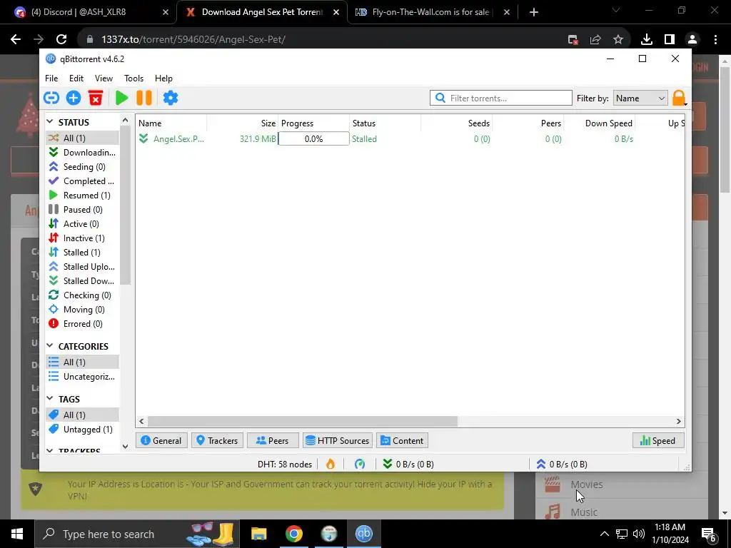The width and height of the screenshot is (731, 548).
Task: Click the green Resume play icon
Action: [121, 98]
